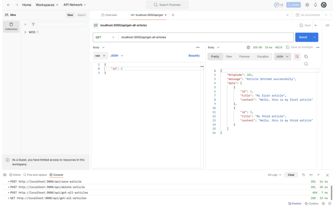Open the response JSON format dropdown

click(282, 57)
